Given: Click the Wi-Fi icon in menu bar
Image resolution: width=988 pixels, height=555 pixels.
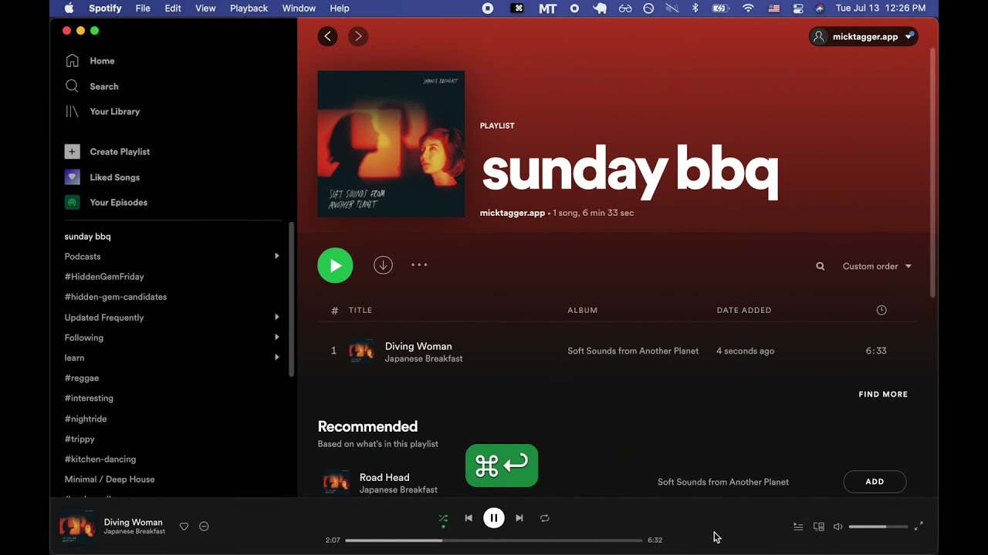Looking at the screenshot, I should [748, 8].
